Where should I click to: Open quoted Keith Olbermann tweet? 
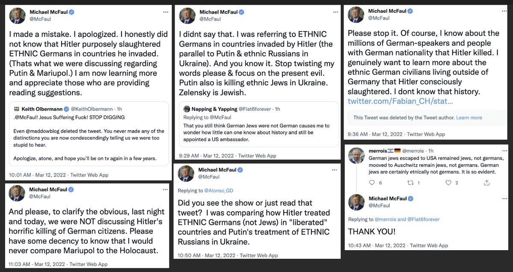88,133
